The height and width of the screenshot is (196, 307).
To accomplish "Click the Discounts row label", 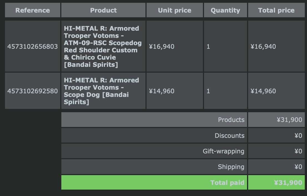I will 229,136.
